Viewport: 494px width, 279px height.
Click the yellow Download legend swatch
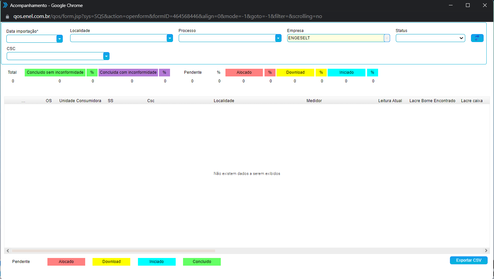click(111, 262)
